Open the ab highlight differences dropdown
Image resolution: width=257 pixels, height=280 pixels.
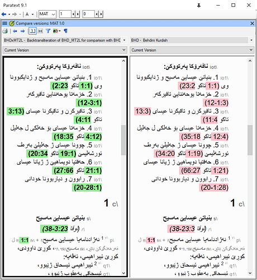56,31
